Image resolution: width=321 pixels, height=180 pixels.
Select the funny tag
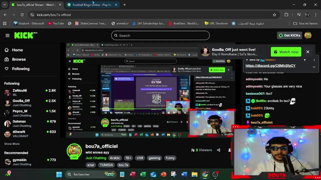(x=170, y=158)
